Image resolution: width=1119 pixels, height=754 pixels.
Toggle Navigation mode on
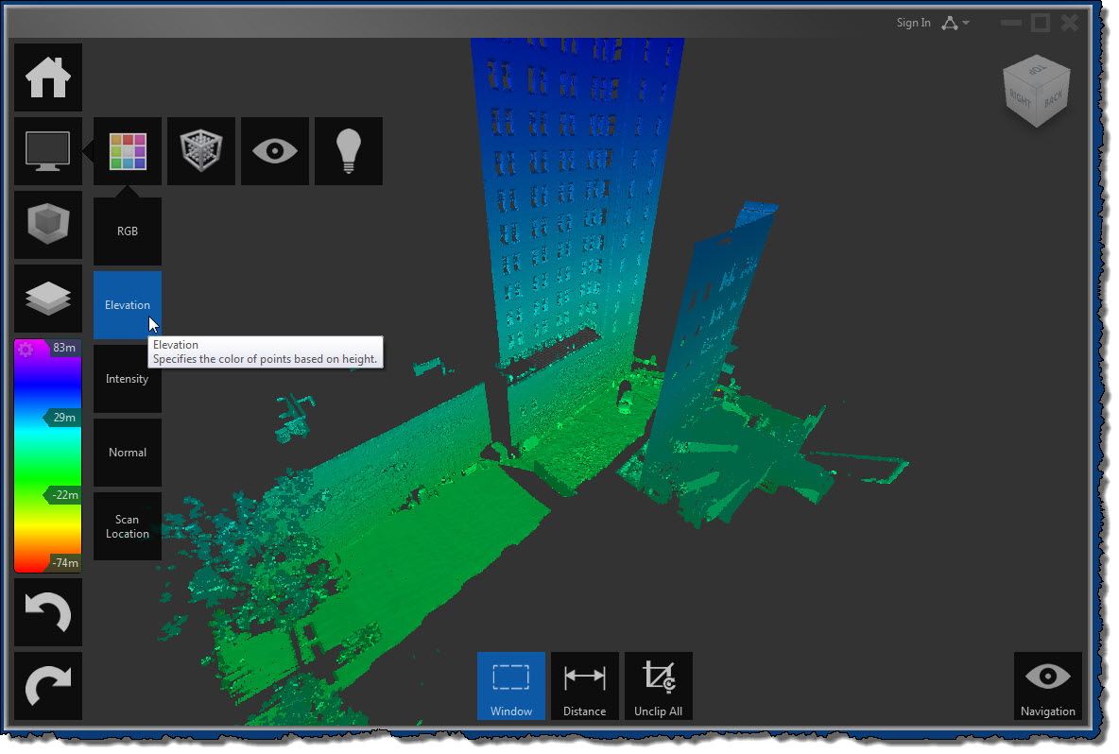pos(1048,685)
